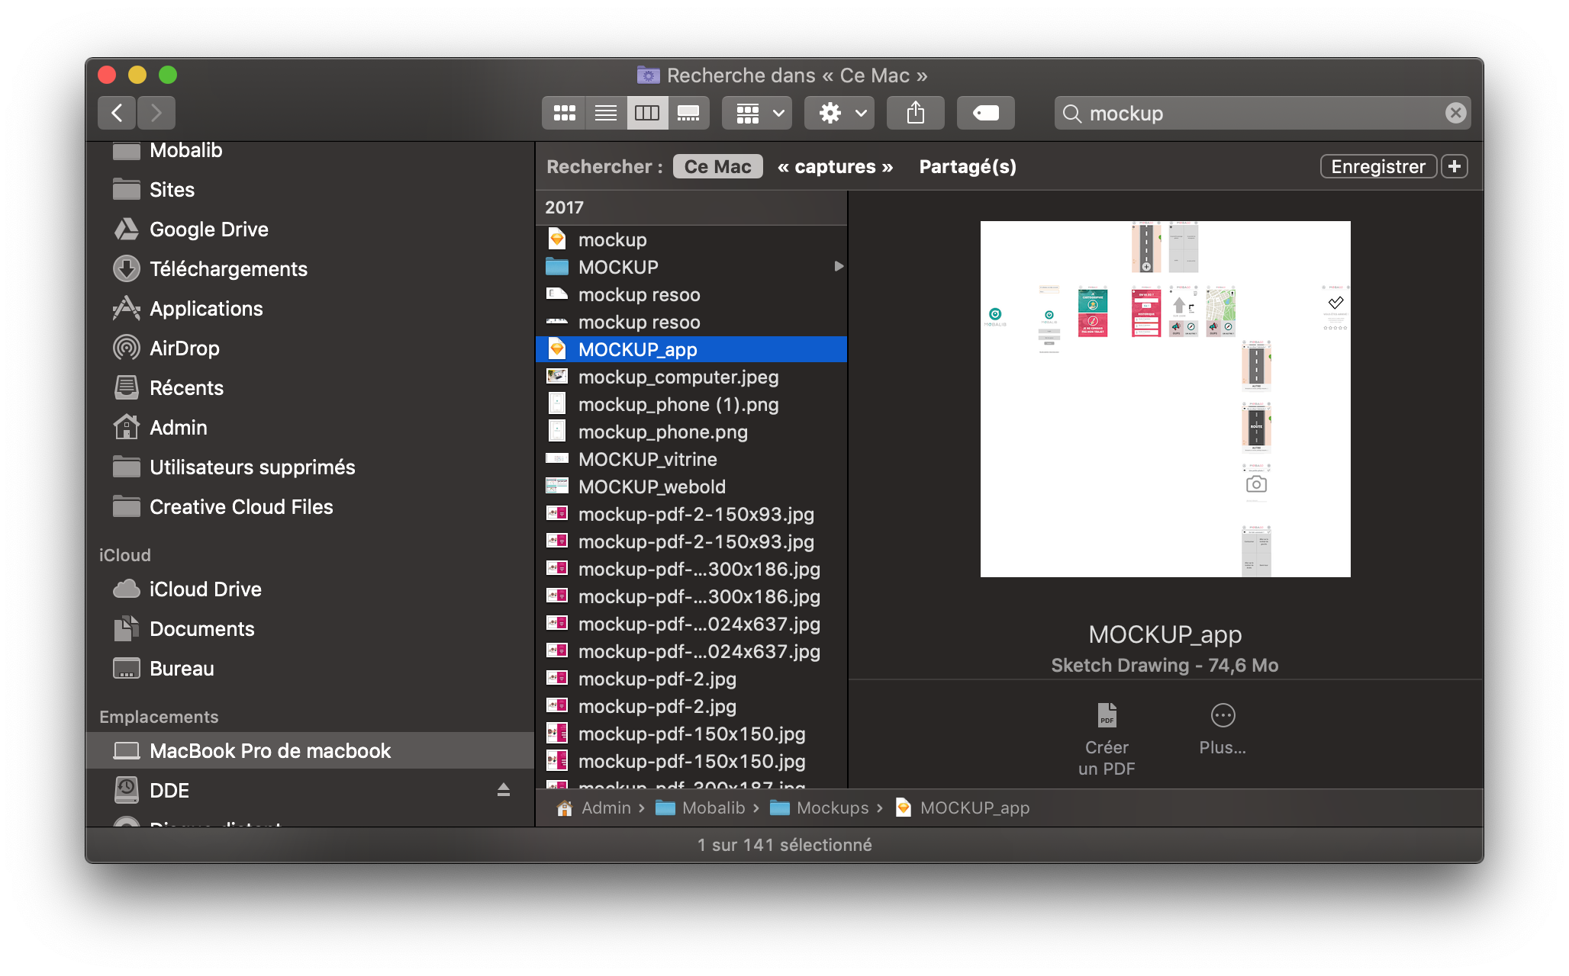Select AirDrop in the sidebar

(x=186, y=348)
